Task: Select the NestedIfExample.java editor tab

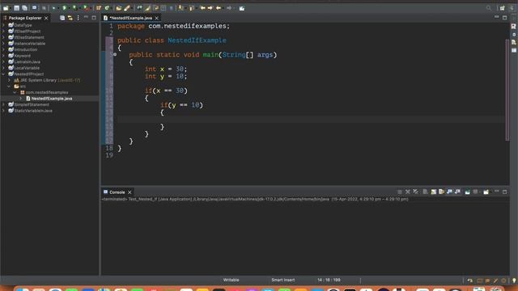Action: click(x=131, y=18)
